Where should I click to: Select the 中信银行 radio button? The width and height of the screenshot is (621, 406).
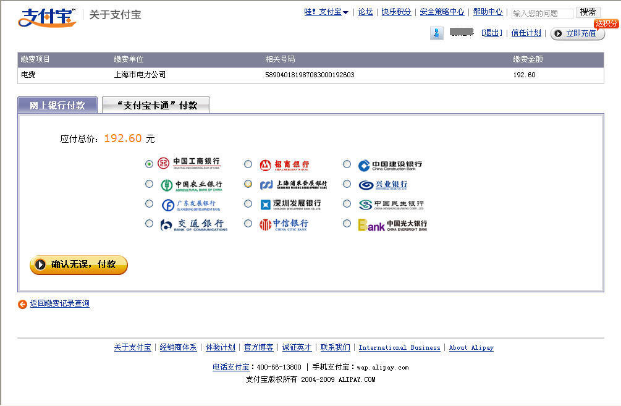click(248, 224)
